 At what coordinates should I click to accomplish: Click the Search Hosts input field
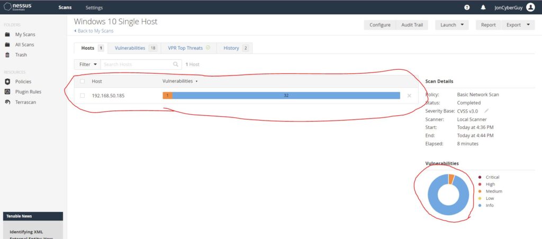click(x=137, y=64)
